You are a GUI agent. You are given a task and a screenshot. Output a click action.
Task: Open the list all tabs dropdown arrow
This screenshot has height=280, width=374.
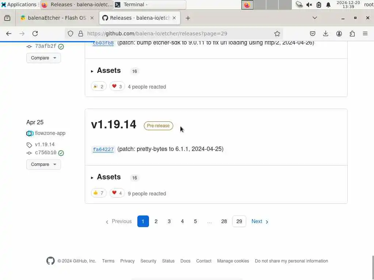point(315,18)
